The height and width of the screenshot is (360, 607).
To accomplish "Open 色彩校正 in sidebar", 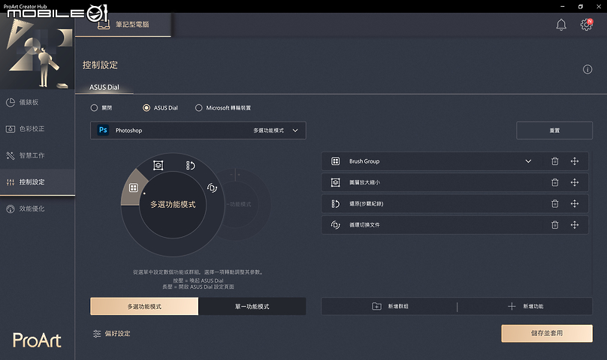I will click(37, 129).
